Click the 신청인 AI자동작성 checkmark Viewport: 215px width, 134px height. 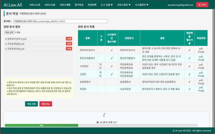pos(112,74)
